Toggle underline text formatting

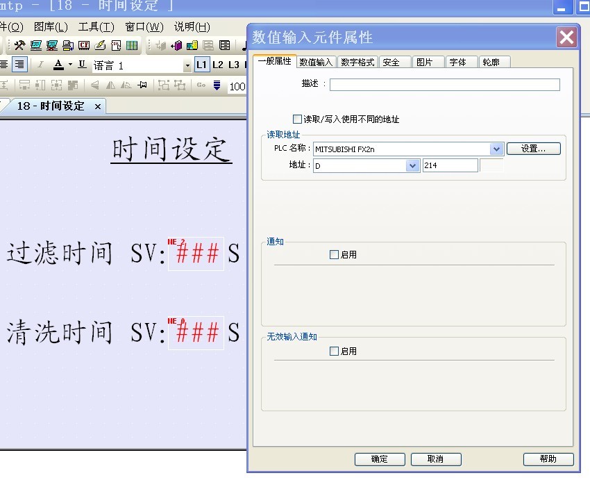(82, 65)
